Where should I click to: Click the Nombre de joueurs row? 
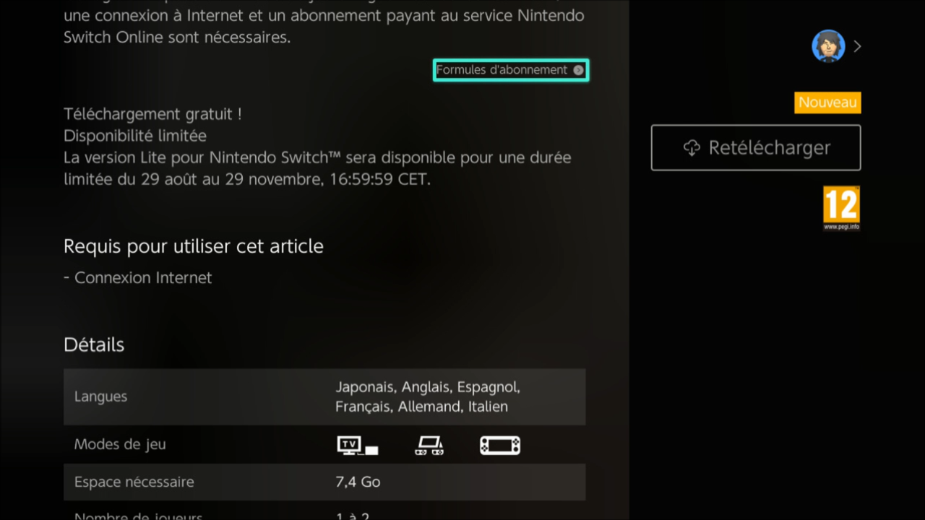(324, 515)
